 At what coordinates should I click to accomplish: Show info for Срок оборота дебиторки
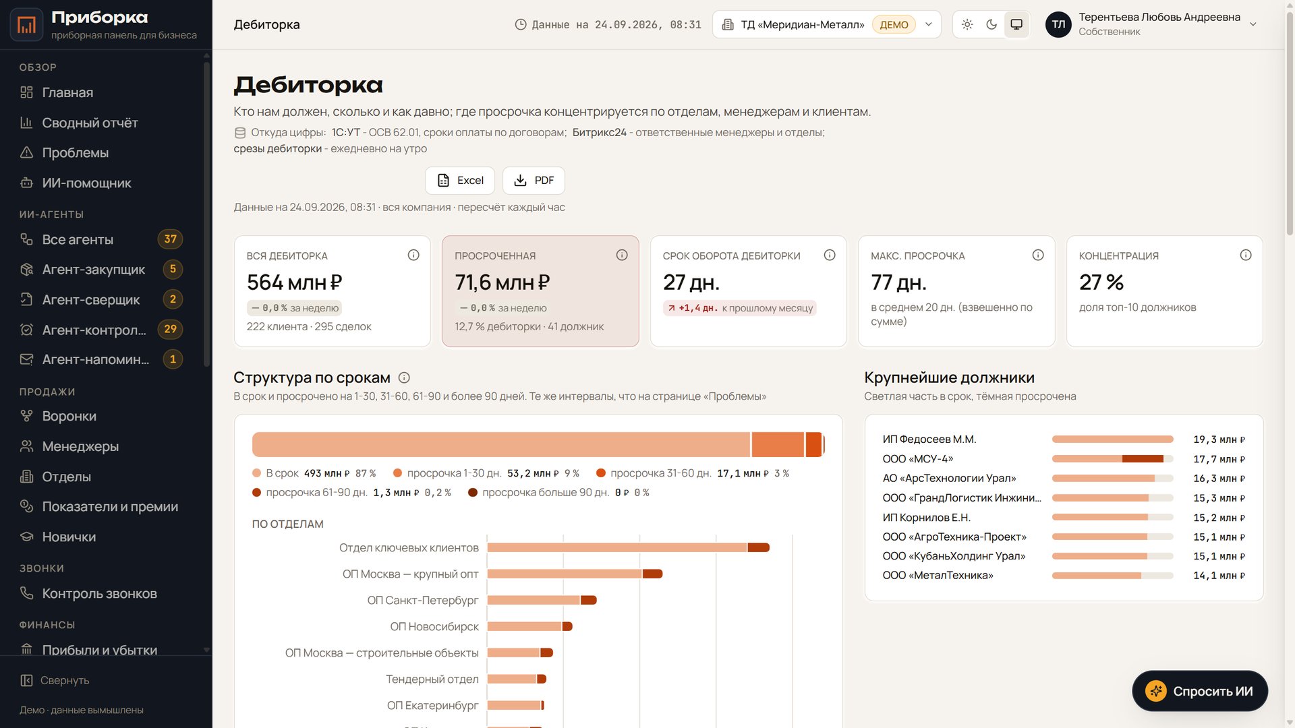coord(830,255)
